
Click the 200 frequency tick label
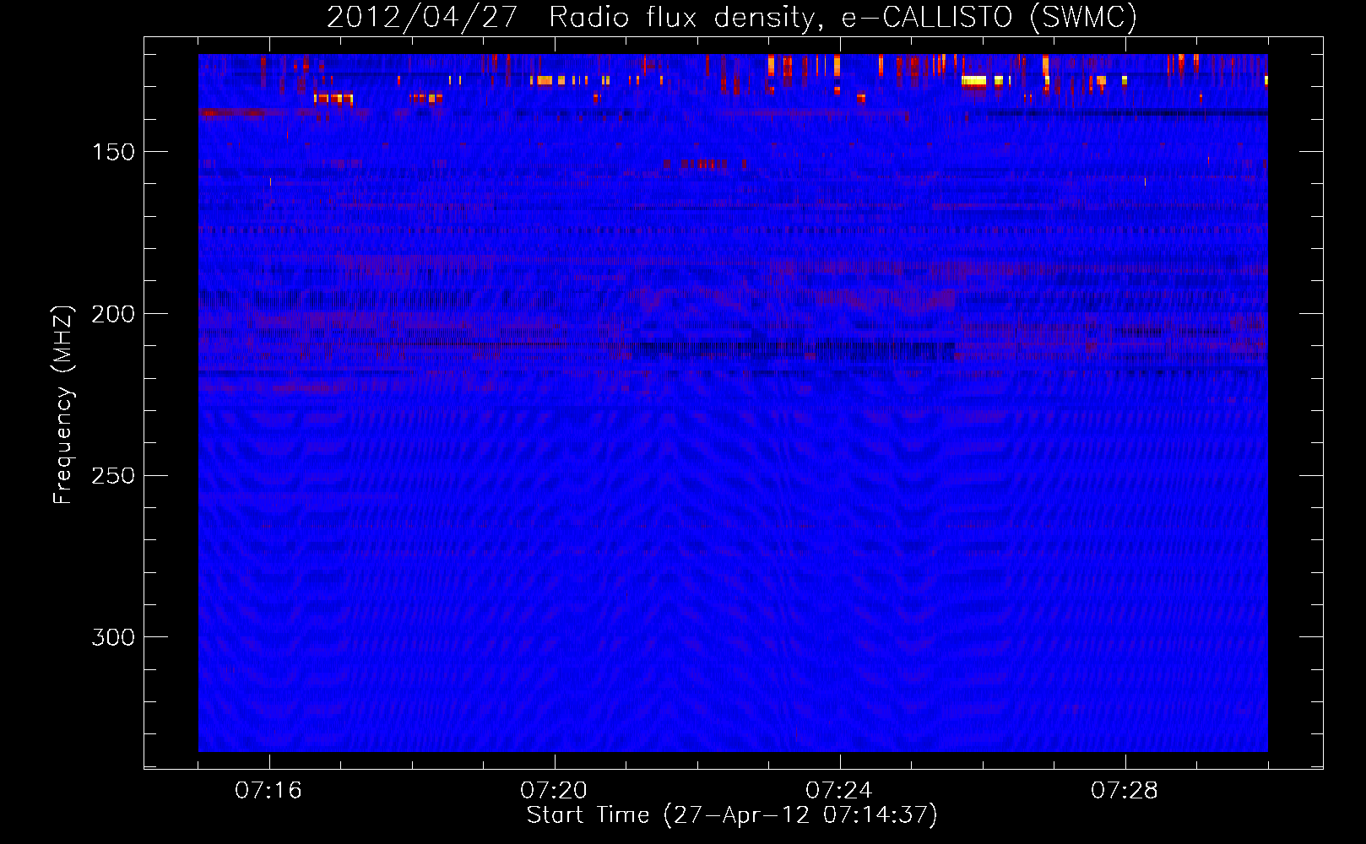[113, 314]
